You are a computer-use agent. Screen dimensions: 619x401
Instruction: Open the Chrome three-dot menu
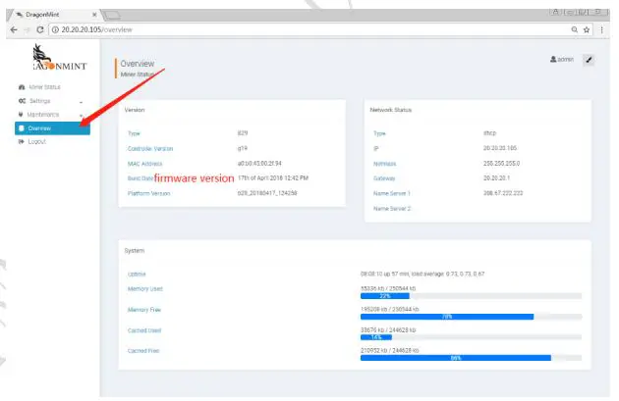coord(601,30)
